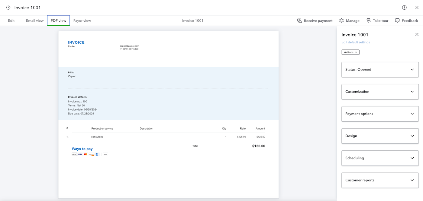Image resolution: width=423 pixels, height=201 pixels.
Task: Expand the Customer reports section
Action: pyautogui.click(x=380, y=180)
